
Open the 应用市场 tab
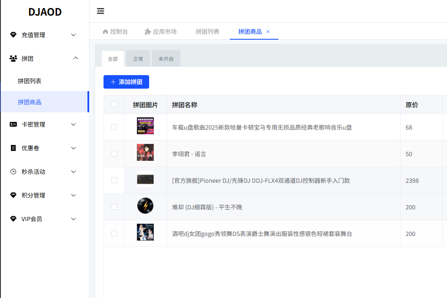161,31
